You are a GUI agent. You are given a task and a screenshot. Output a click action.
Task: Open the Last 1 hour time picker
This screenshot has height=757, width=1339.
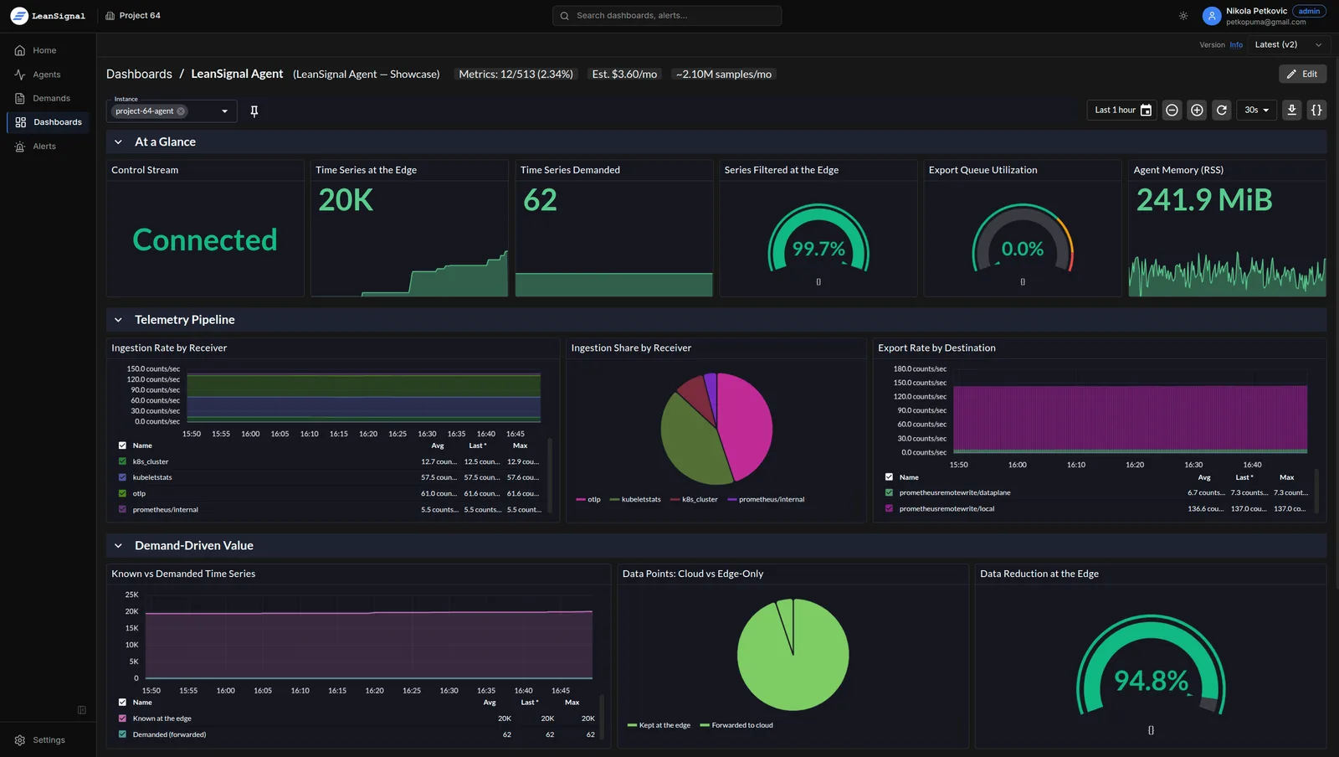tap(1122, 111)
